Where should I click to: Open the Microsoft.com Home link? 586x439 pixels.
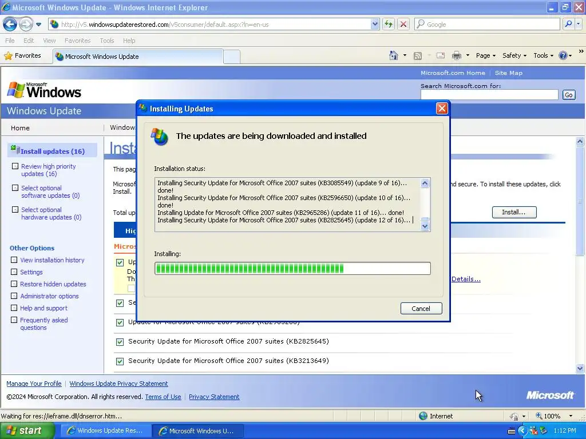tap(453, 73)
